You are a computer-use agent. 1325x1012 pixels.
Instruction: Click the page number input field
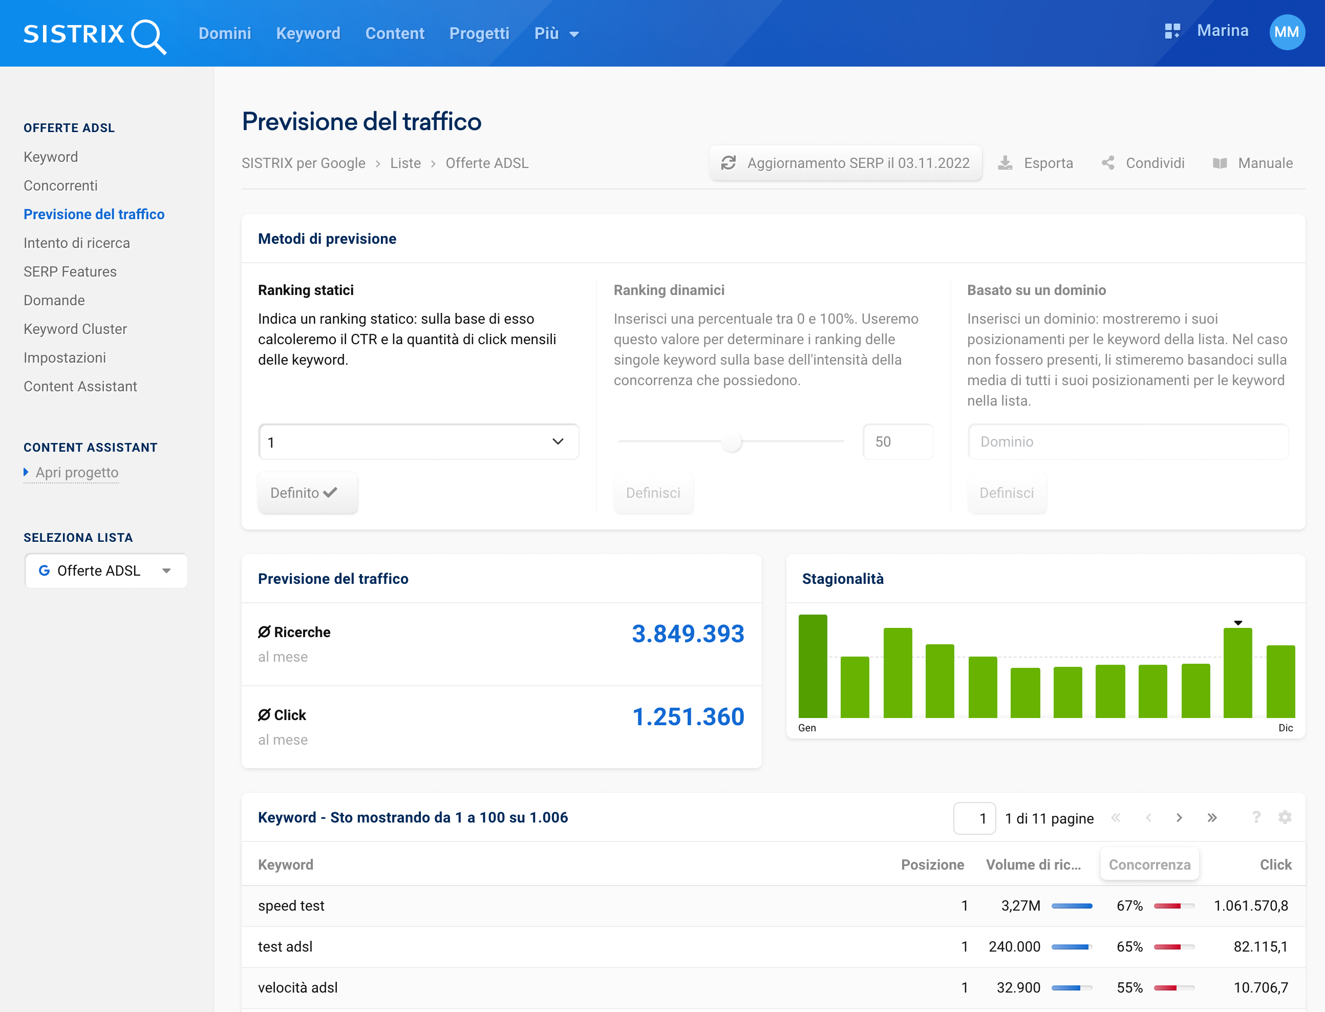tap(974, 818)
